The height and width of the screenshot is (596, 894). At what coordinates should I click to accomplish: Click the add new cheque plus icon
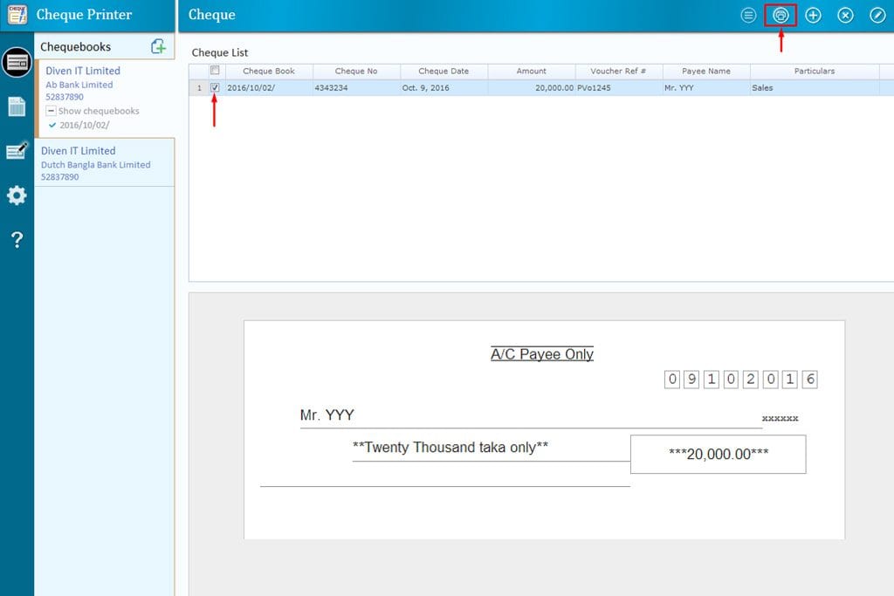coord(813,16)
